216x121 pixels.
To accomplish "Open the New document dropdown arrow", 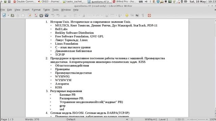I will click(x=8, y=15).
